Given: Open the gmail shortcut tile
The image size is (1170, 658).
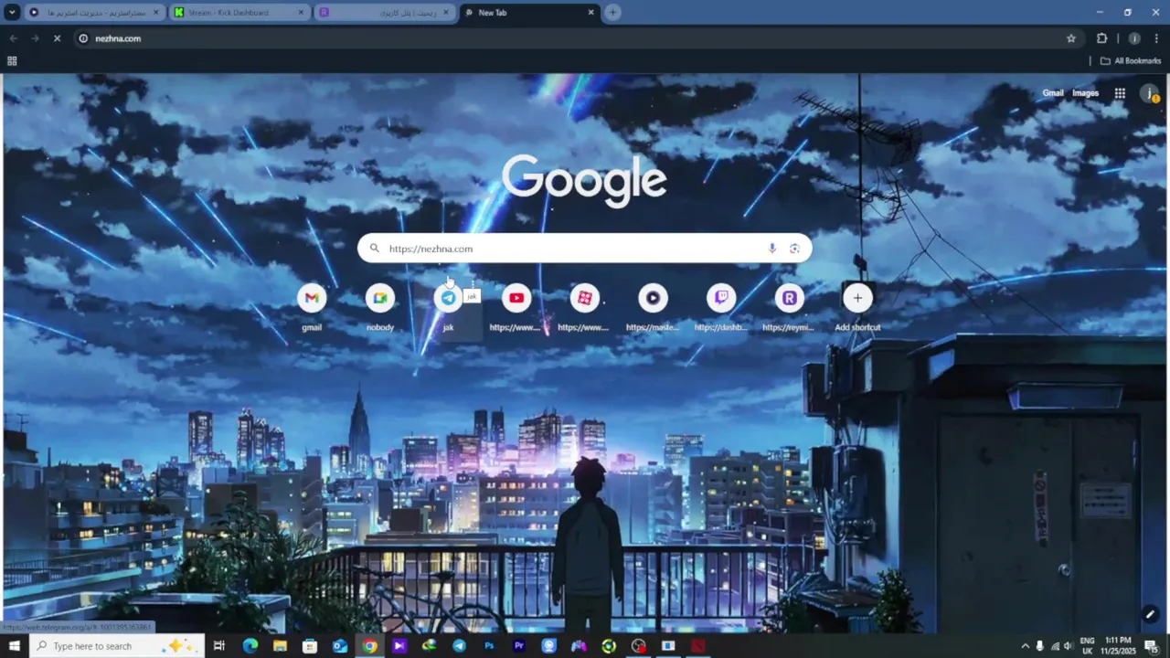Looking at the screenshot, I should [x=312, y=308].
